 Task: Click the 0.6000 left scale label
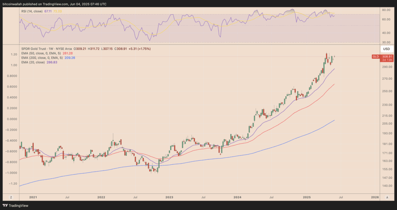click(12, 87)
